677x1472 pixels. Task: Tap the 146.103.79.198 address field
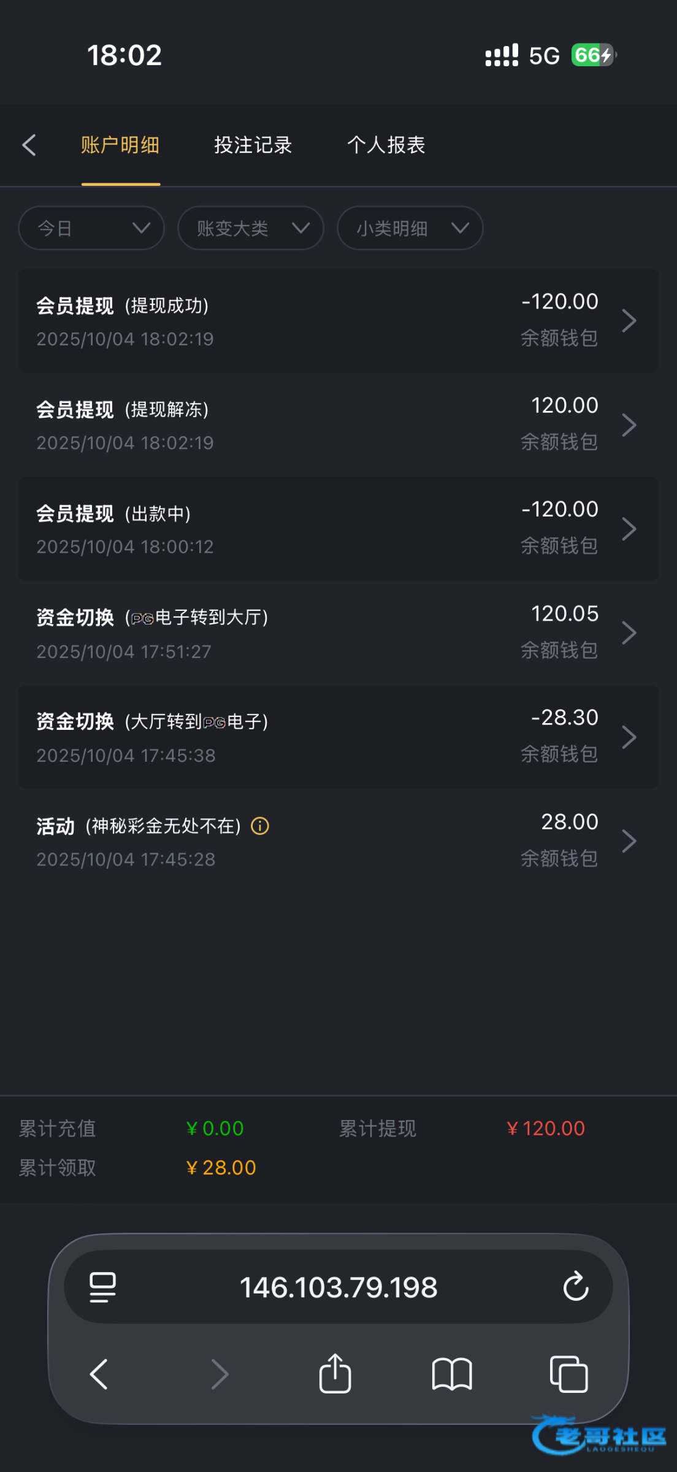point(338,1287)
